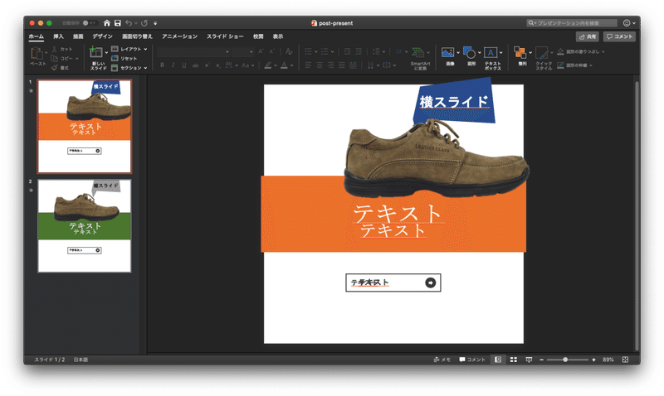Expand the コピー dropdown arrow

(x=77, y=59)
